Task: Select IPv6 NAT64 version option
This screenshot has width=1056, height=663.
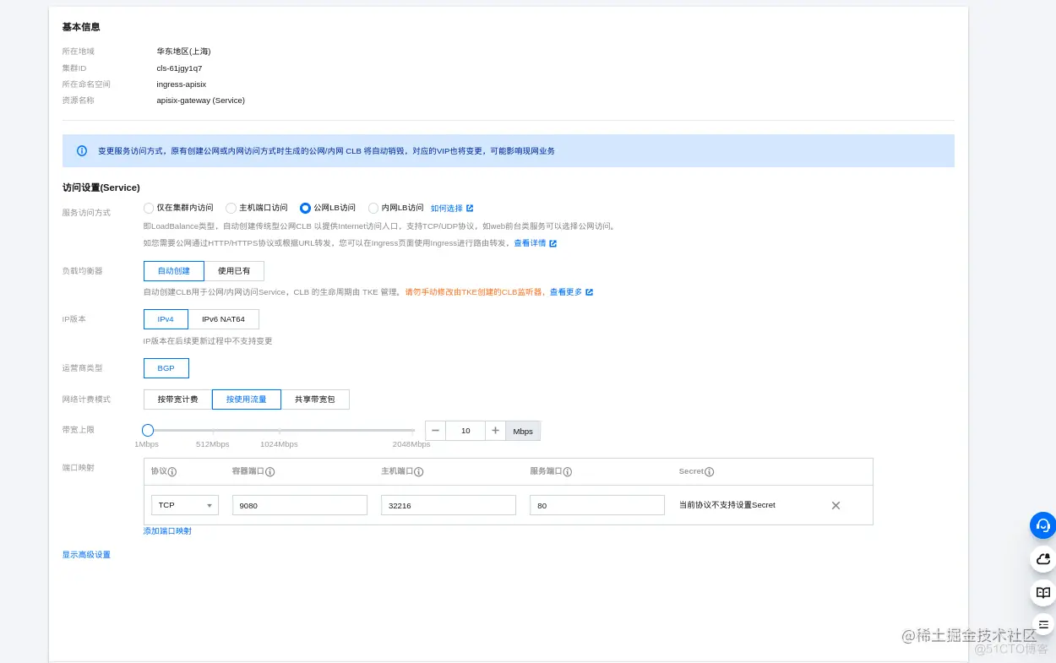Action: point(223,319)
